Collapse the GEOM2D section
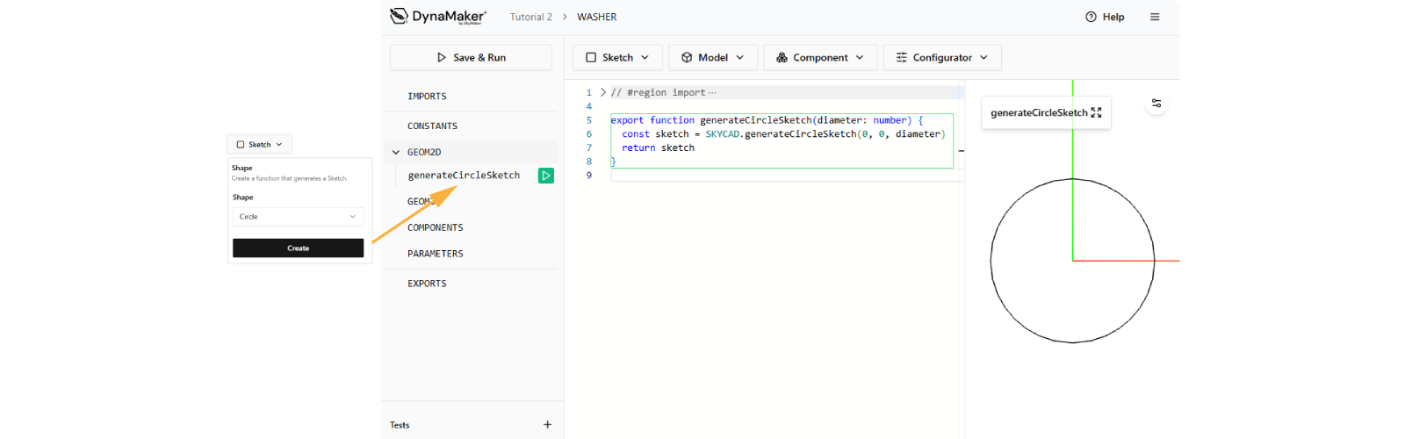 396,152
